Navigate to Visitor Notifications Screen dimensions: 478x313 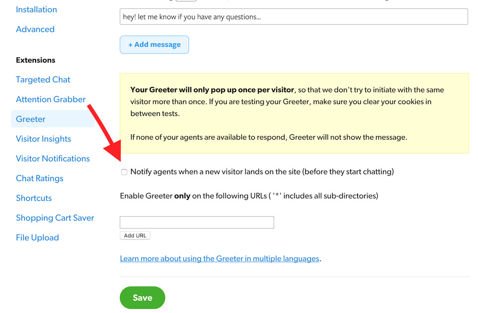tap(53, 158)
